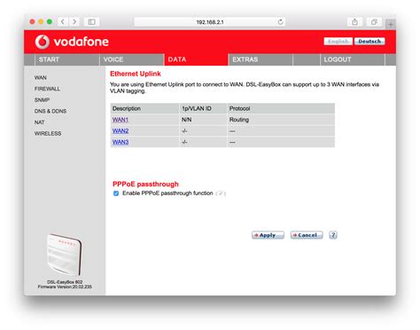Open a new tab with plus button

[x=391, y=24]
